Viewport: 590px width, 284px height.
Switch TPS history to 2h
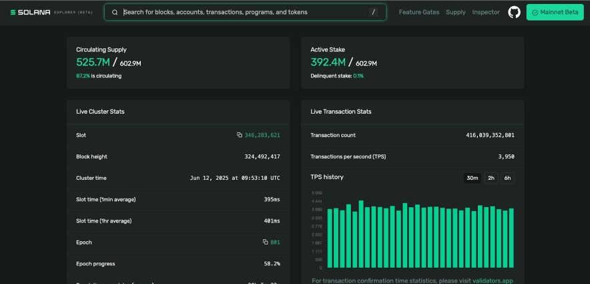coord(491,178)
